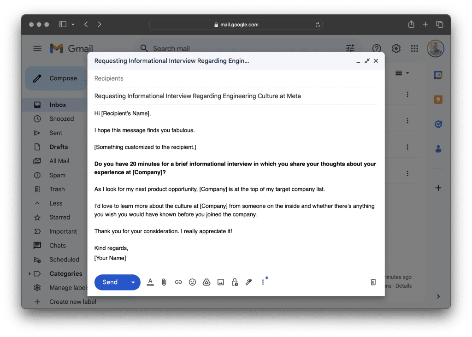Image resolution: width=472 pixels, height=337 pixels.
Task: Open Gmail support help icon
Action: (x=377, y=48)
